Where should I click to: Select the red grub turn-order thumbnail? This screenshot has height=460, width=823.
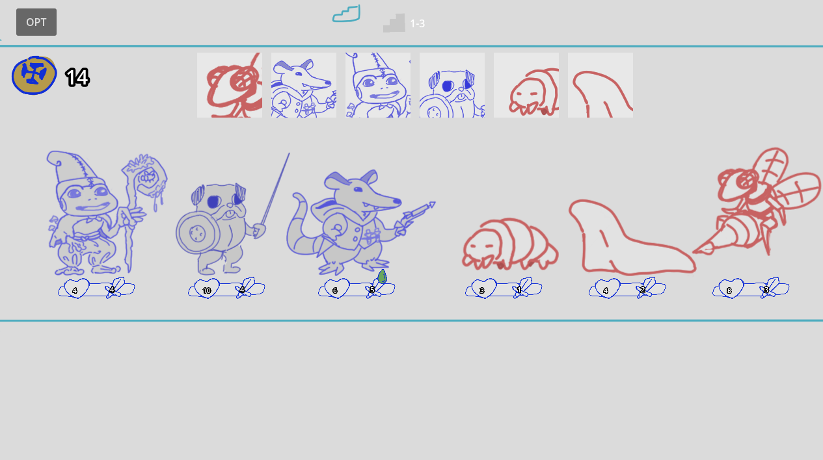pyautogui.click(x=526, y=85)
